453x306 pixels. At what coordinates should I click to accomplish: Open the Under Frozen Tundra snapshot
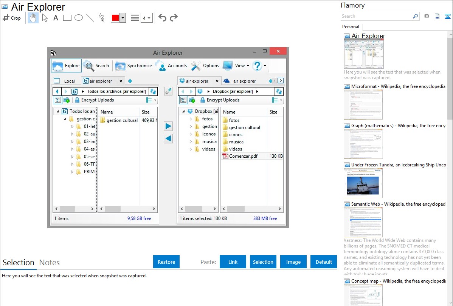363,183
